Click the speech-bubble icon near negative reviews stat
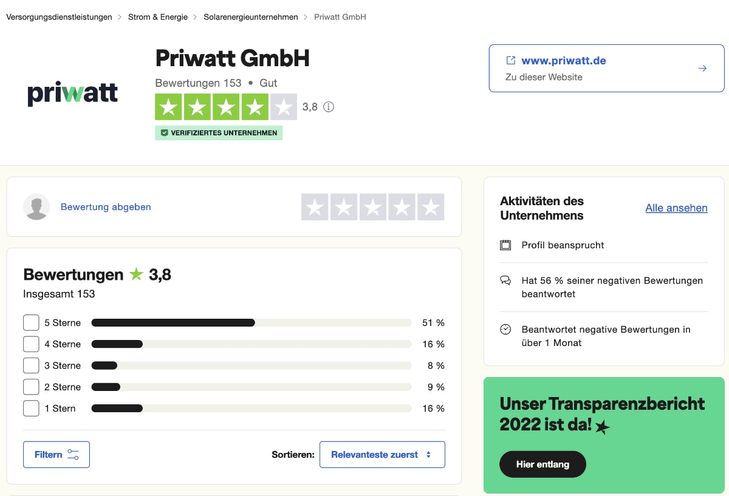 click(x=505, y=280)
